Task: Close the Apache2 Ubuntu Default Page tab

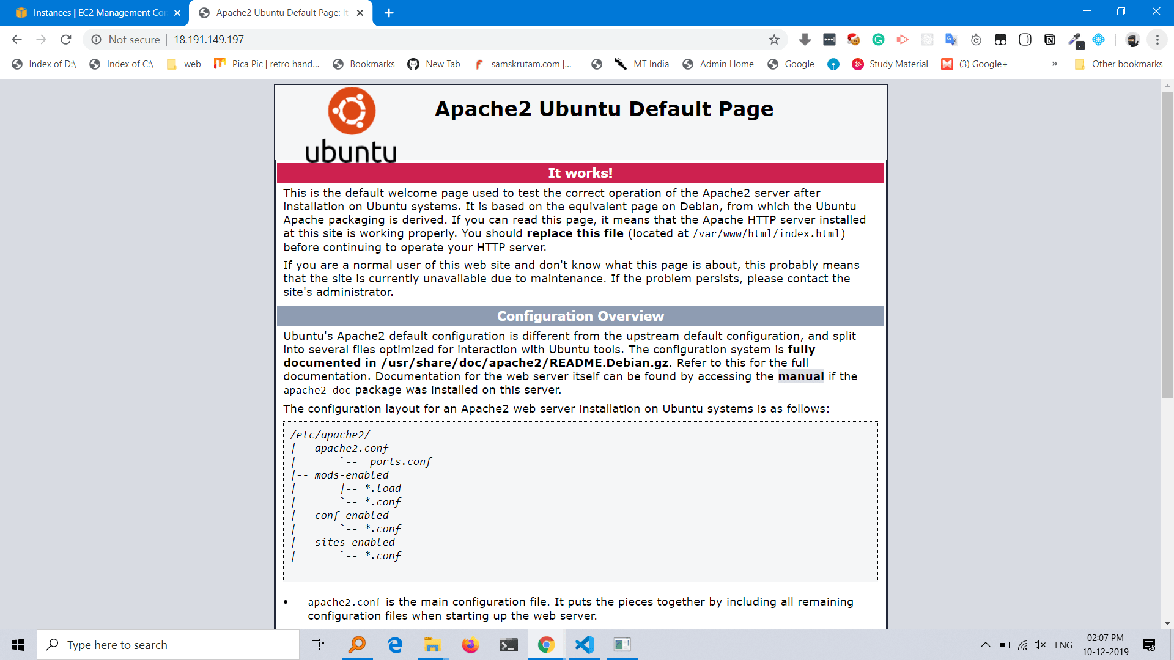Action: click(360, 13)
